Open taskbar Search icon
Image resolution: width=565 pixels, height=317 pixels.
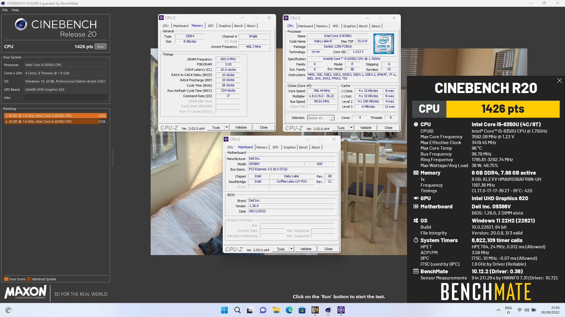[x=237, y=310]
